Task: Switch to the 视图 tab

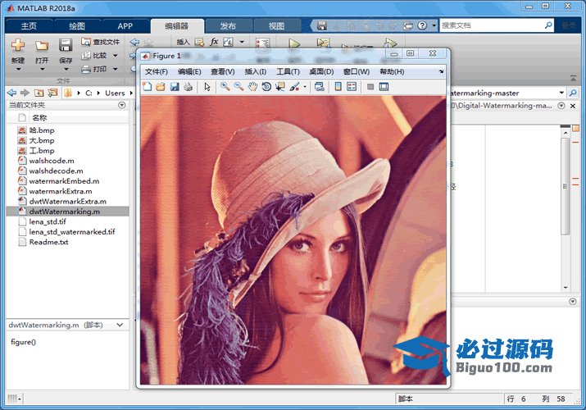Action: click(x=276, y=25)
